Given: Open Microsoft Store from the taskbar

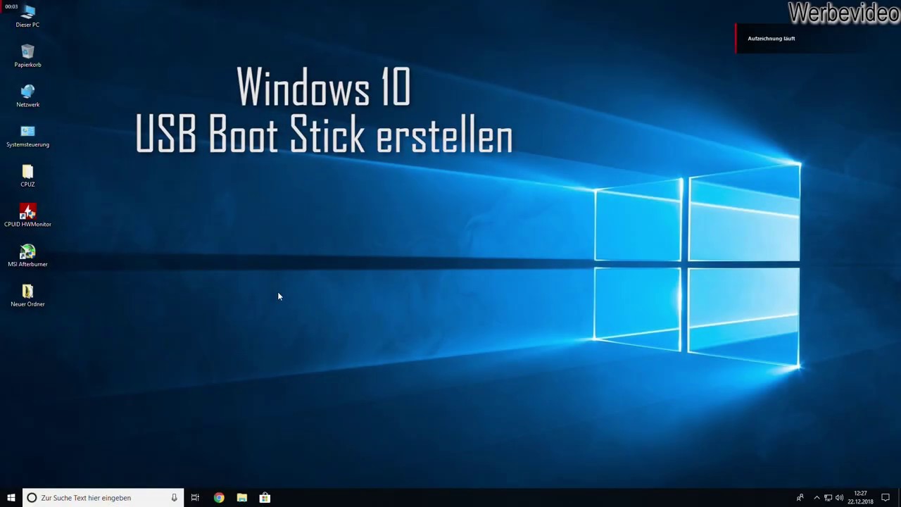Looking at the screenshot, I should 265,498.
